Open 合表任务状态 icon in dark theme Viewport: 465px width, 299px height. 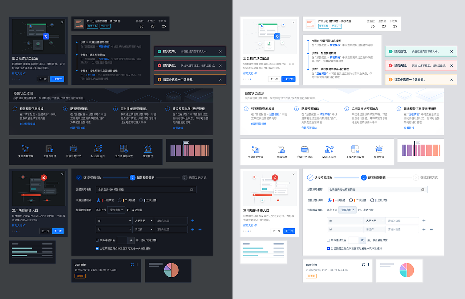[74, 149]
